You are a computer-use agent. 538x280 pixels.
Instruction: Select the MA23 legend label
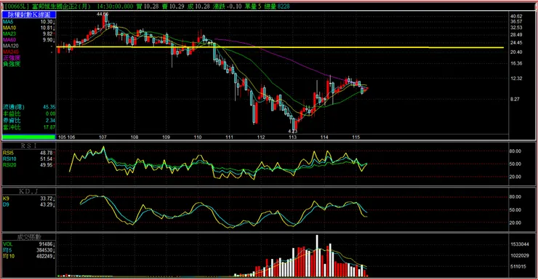click(9, 33)
